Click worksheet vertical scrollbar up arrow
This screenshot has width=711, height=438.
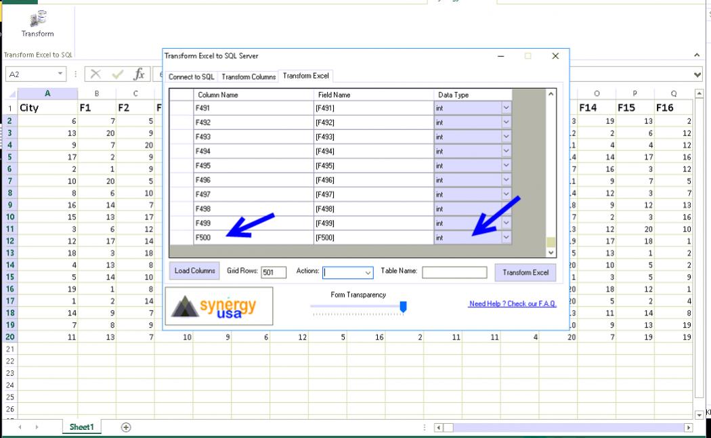pyautogui.click(x=699, y=94)
